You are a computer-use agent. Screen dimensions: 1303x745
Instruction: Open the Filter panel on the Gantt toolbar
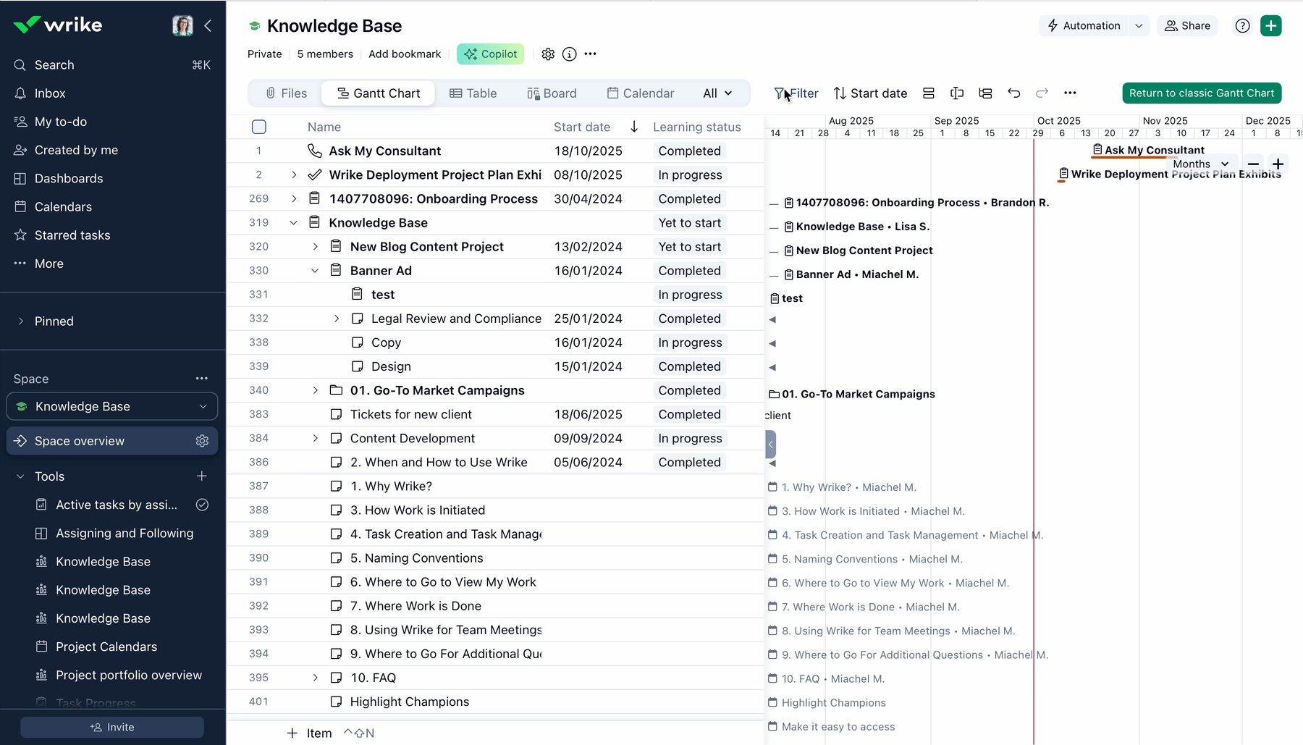(796, 93)
